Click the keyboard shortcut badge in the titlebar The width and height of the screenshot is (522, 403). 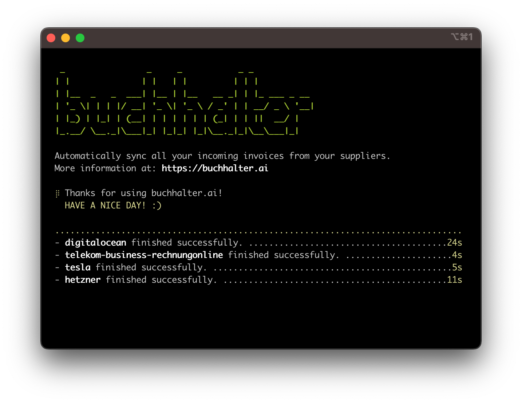[x=462, y=37]
